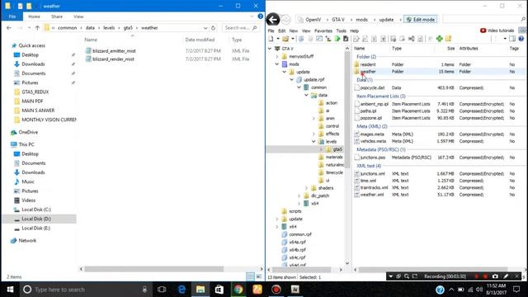Sort by Date modified column in File Explorer

coord(200,40)
